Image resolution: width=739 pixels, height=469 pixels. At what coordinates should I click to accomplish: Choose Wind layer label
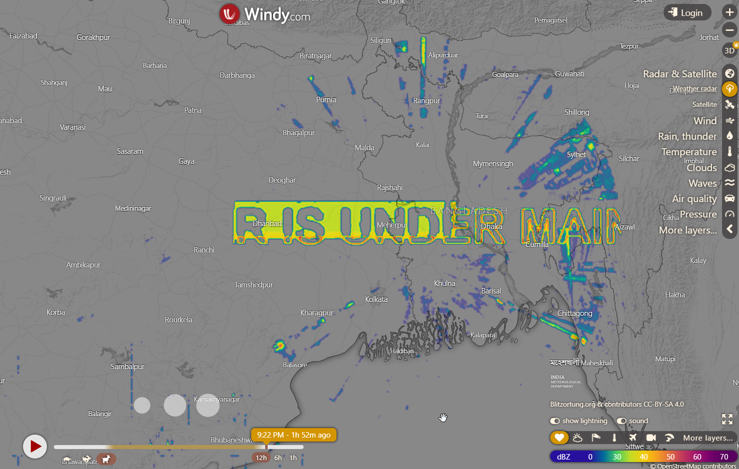pos(705,121)
